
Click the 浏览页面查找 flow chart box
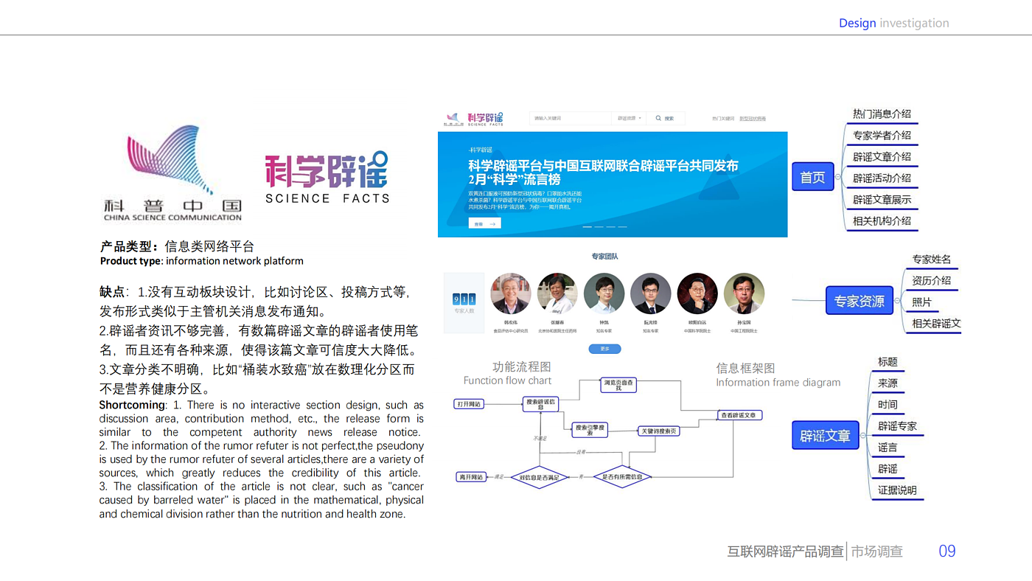coord(618,384)
